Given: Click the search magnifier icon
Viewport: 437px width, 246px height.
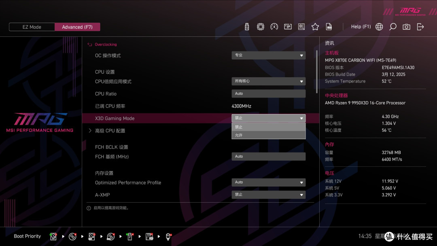Looking at the screenshot, I should point(392,27).
